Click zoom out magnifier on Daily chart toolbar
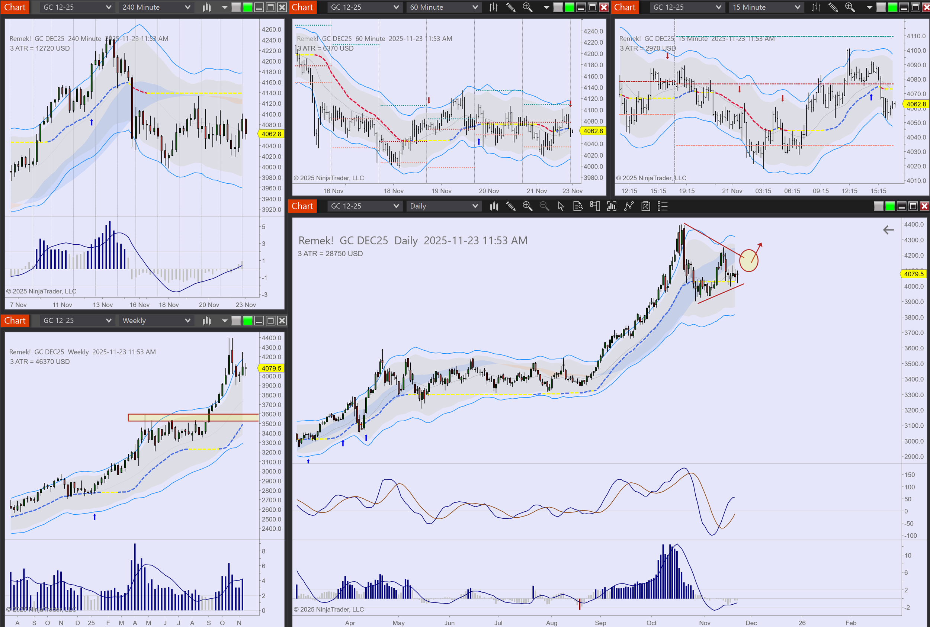The image size is (930, 627). tap(544, 206)
